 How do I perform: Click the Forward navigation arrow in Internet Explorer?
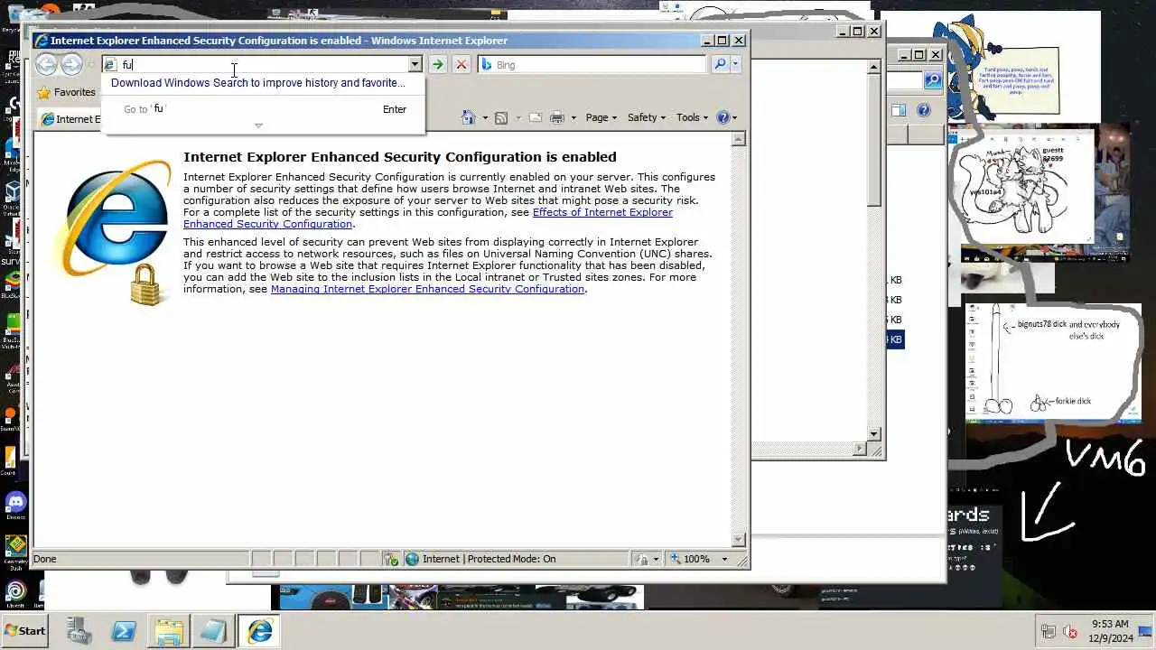pyautogui.click(x=71, y=64)
